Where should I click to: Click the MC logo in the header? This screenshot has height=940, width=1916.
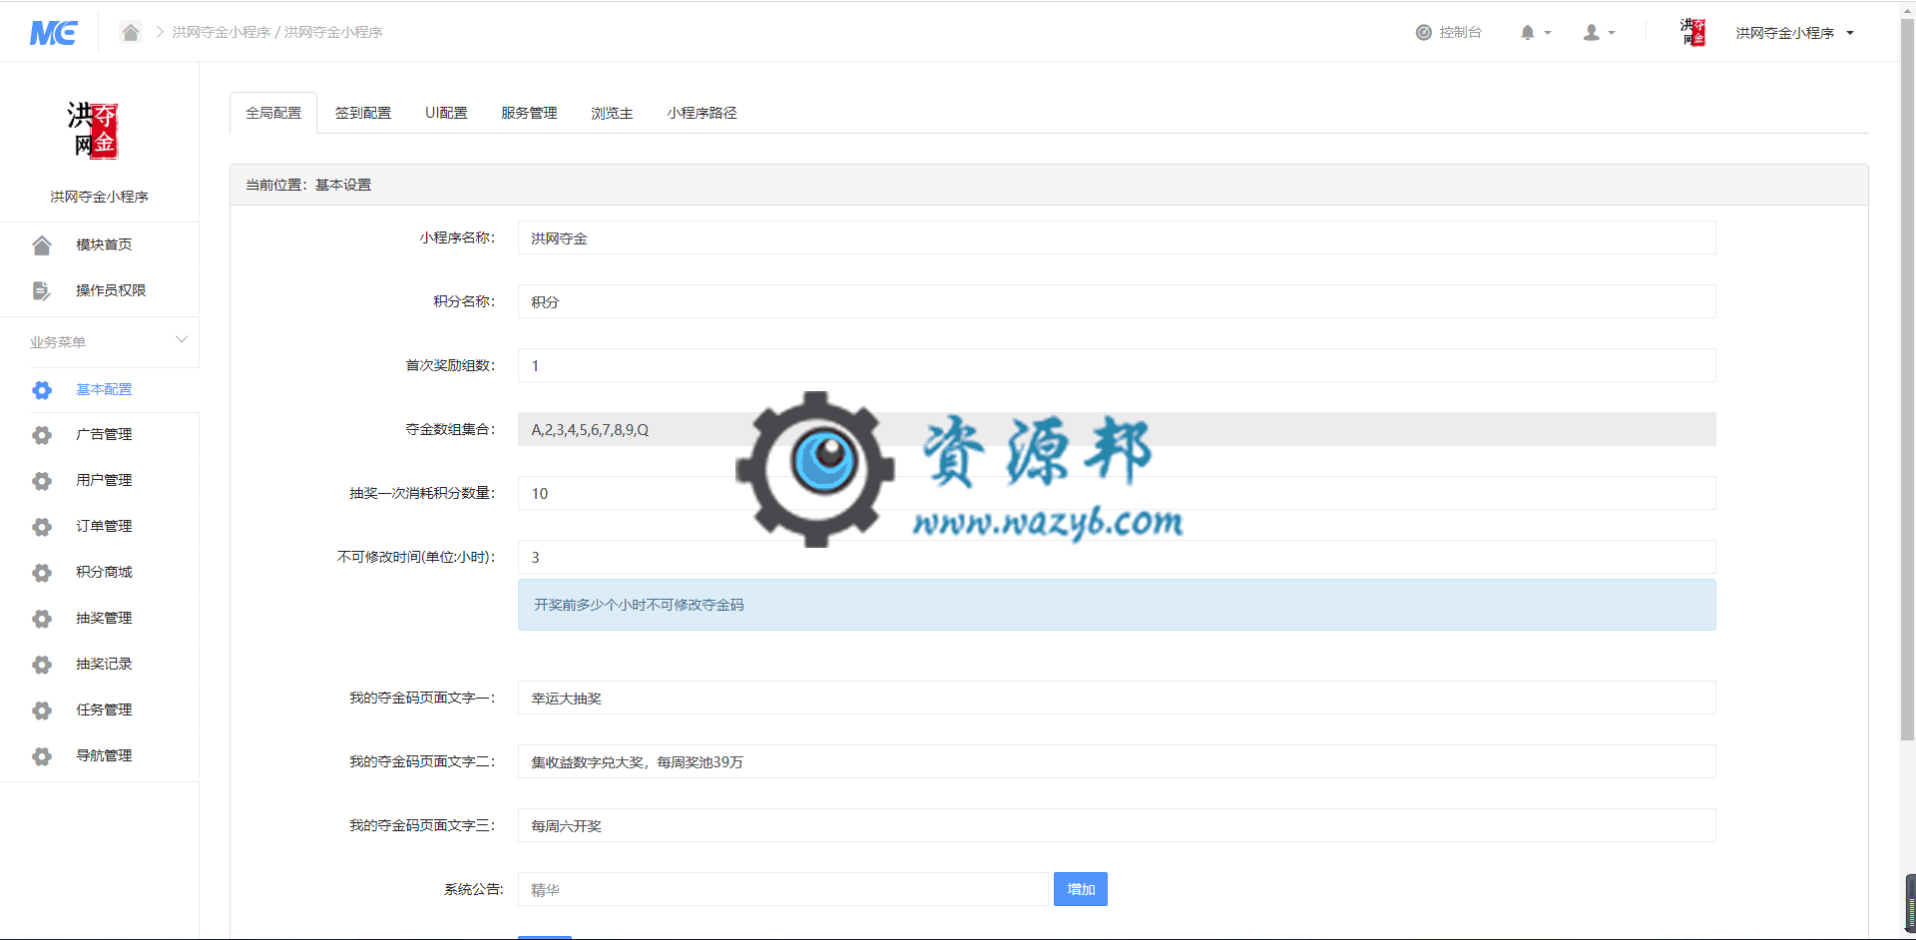pyautogui.click(x=53, y=33)
